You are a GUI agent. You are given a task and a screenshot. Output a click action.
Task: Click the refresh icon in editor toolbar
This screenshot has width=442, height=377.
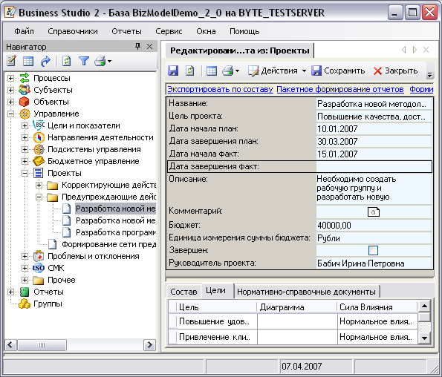189,71
